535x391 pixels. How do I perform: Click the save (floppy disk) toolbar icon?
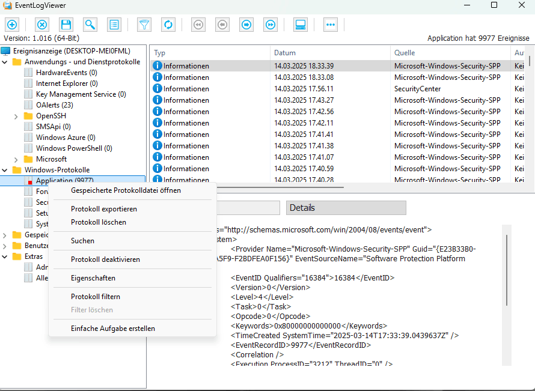[66, 25]
